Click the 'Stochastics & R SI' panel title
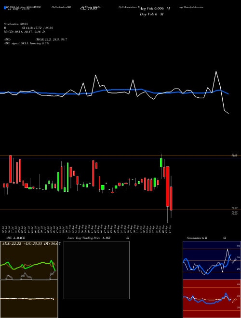241x318 pixels. pyautogui.click(x=206, y=238)
